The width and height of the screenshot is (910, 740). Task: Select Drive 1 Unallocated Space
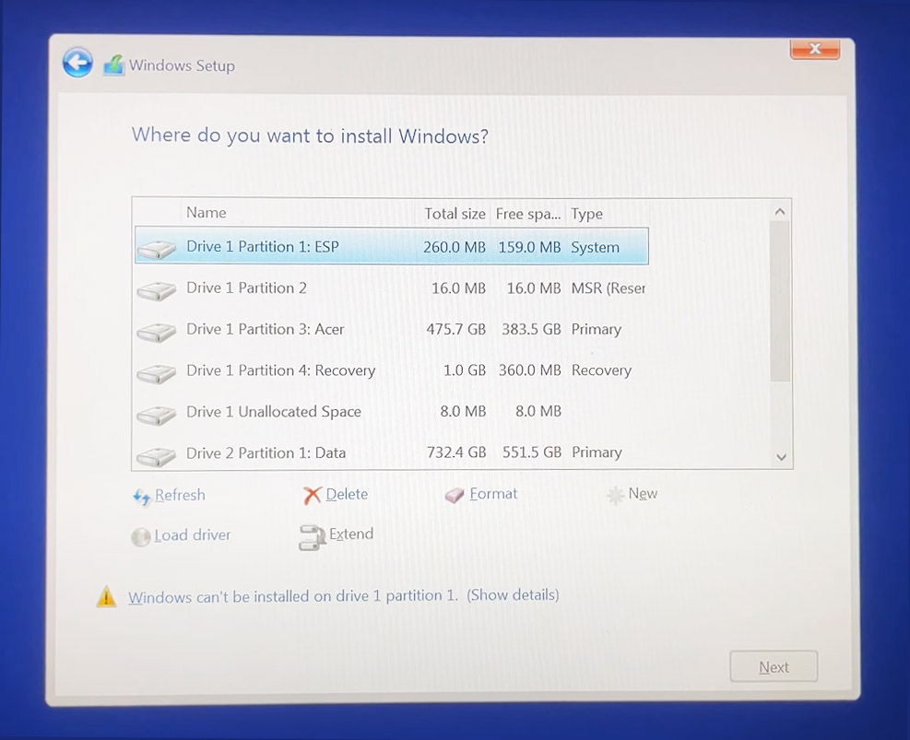(x=392, y=411)
